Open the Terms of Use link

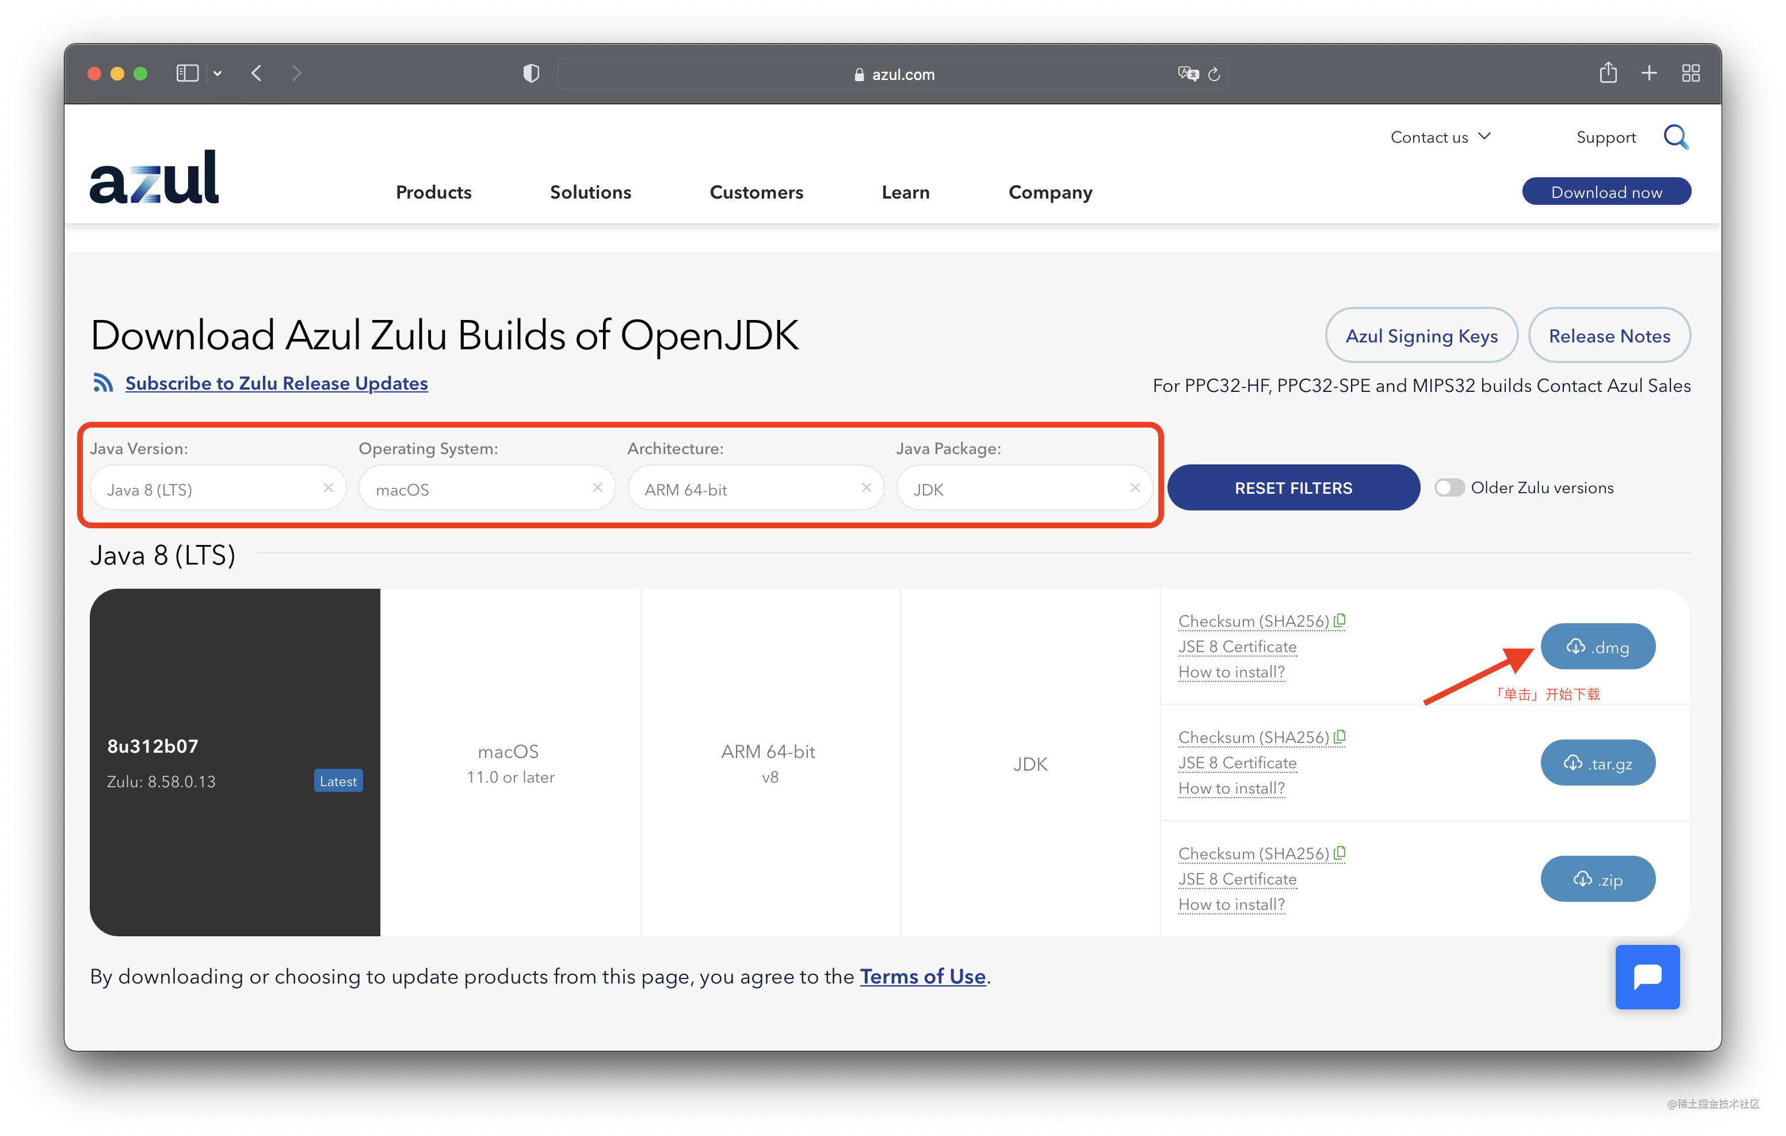tap(923, 977)
